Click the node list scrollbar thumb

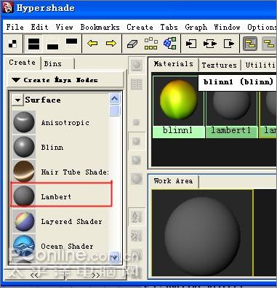tap(115, 111)
